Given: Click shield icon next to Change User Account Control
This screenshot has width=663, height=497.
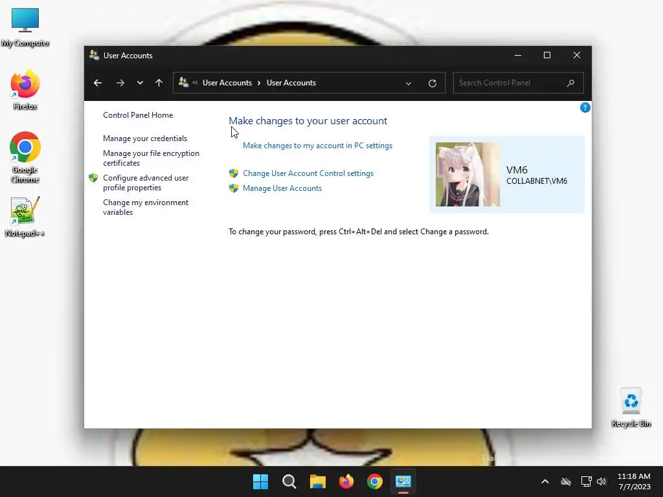Looking at the screenshot, I should tap(233, 173).
